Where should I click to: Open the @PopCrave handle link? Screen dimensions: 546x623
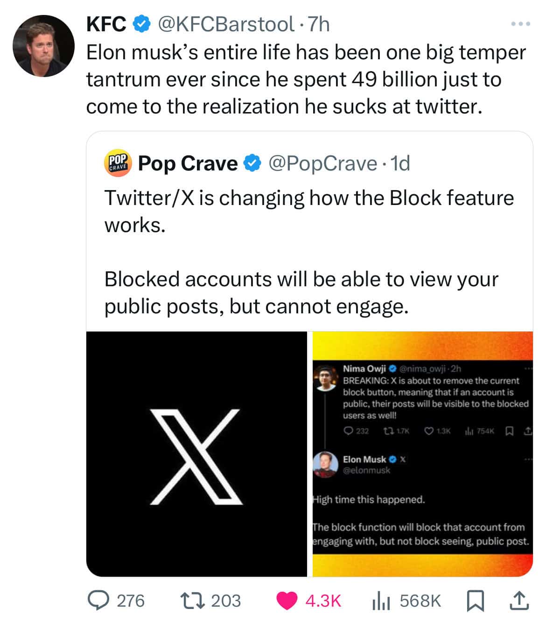(323, 163)
